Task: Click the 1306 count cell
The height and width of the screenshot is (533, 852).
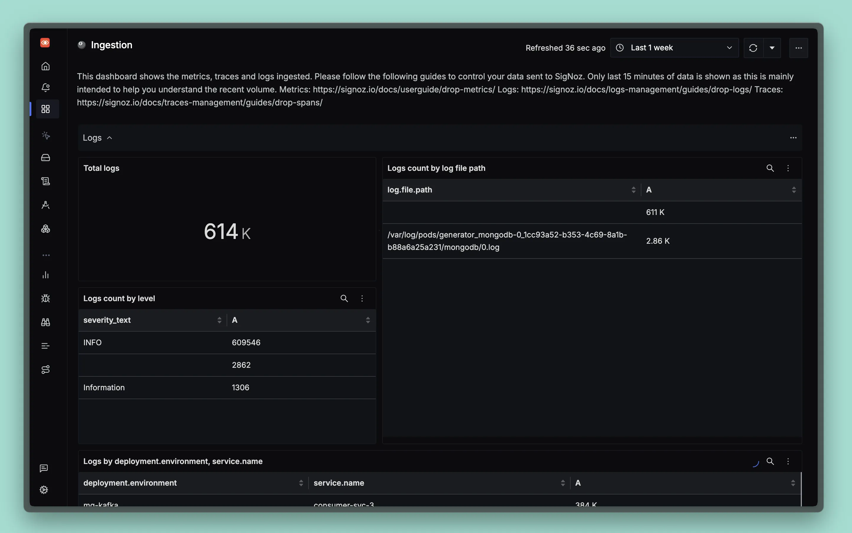Action: pos(241,388)
